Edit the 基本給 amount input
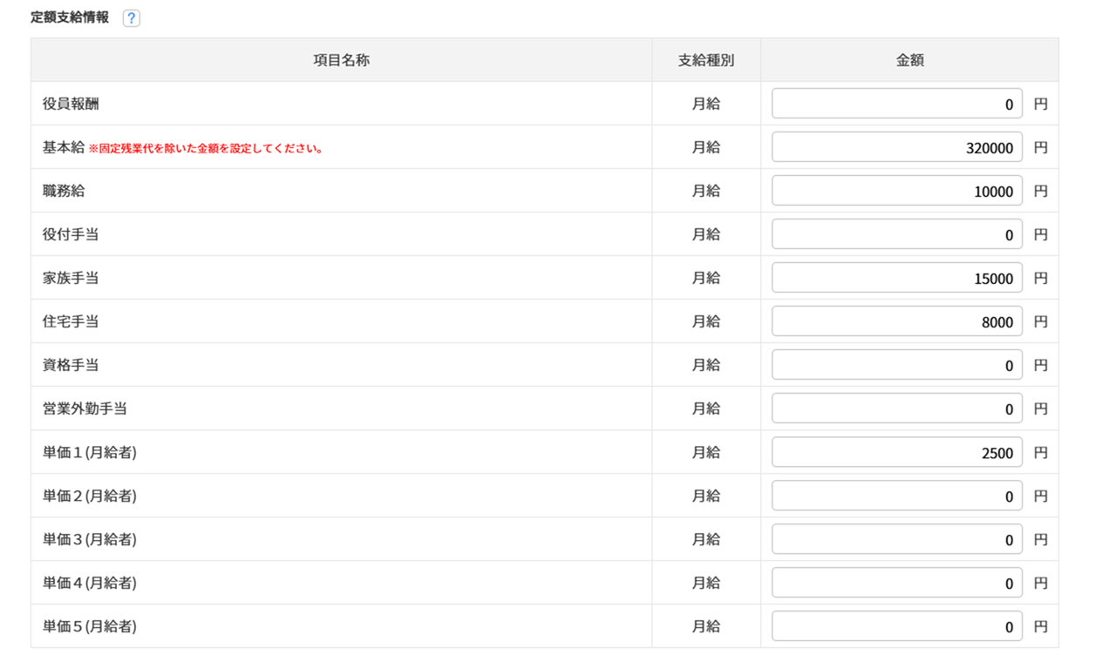Image resolution: width=1102 pixels, height=655 pixels. click(896, 147)
